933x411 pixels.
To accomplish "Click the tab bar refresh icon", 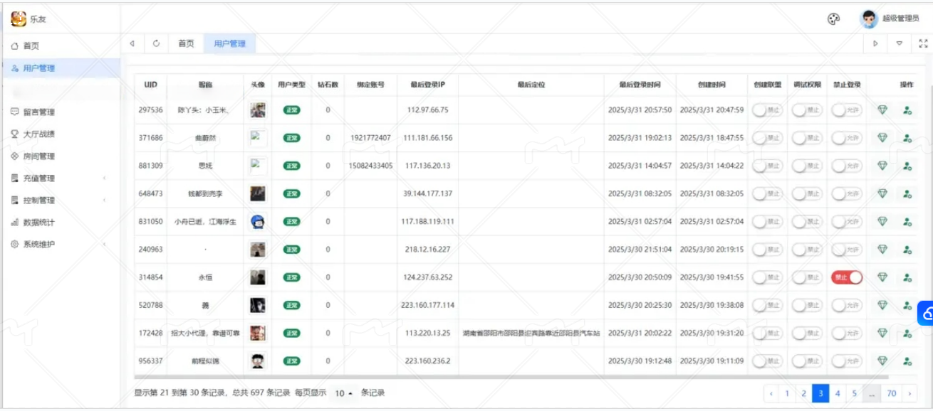I will click(157, 43).
